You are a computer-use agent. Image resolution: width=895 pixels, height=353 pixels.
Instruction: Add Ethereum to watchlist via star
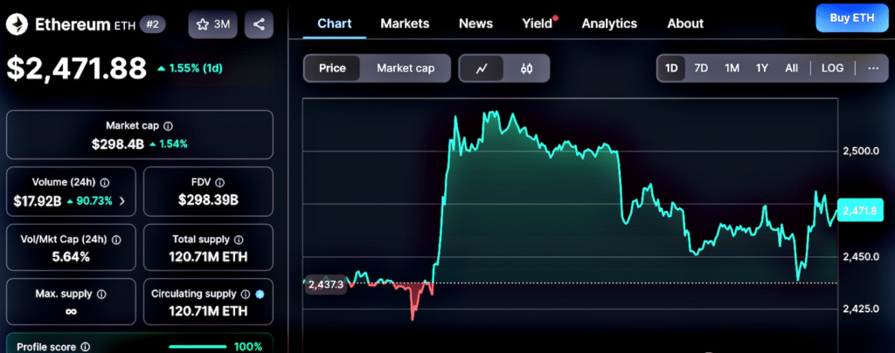[x=213, y=24]
